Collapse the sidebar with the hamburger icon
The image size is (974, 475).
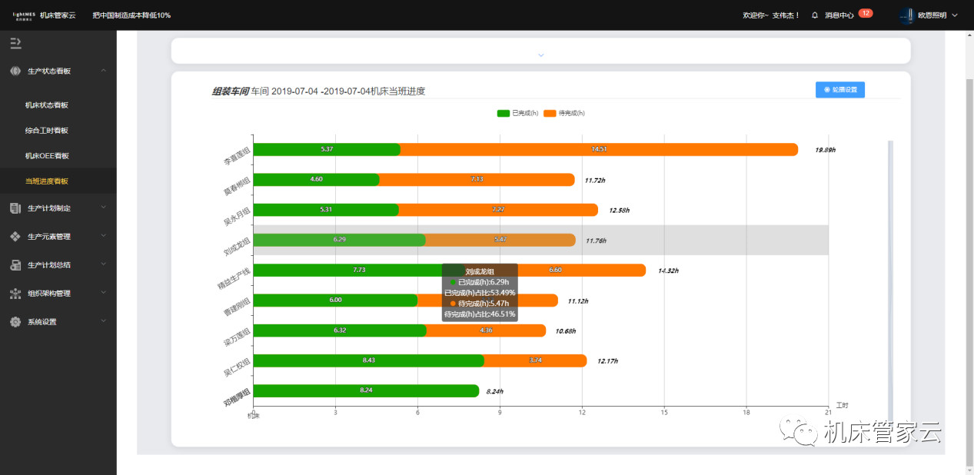(15, 43)
